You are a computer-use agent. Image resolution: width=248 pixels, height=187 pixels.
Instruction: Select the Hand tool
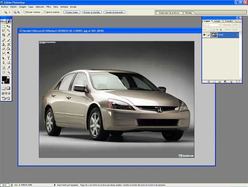[3, 72]
